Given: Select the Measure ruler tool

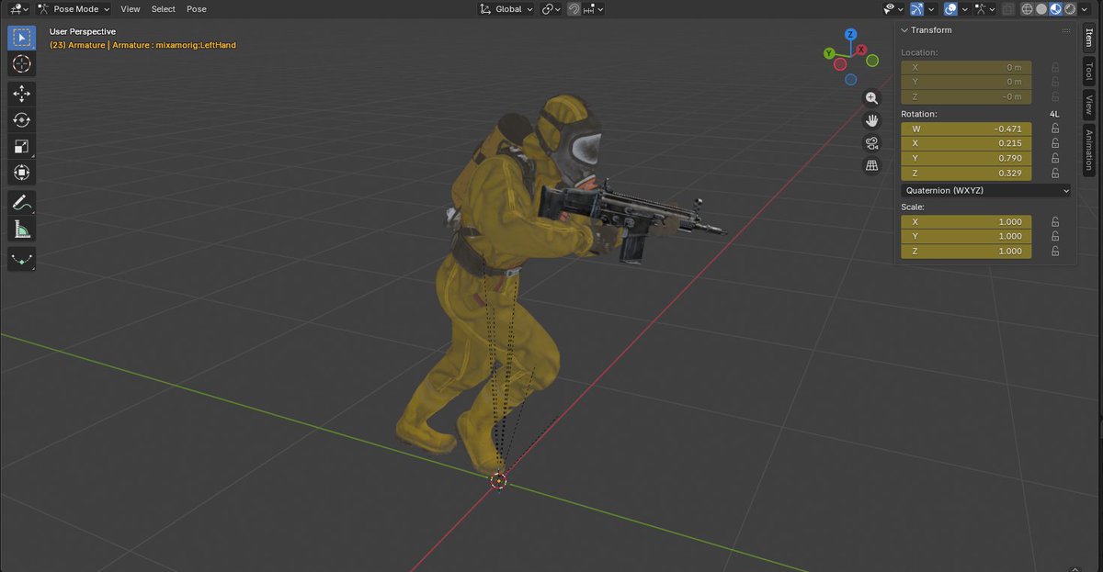Looking at the screenshot, I should point(22,229).
